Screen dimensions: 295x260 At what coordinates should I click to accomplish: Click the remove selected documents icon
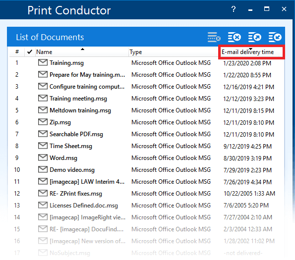coord(235,37)
